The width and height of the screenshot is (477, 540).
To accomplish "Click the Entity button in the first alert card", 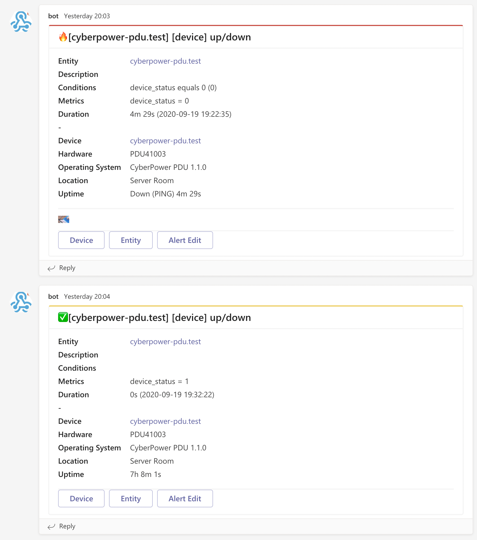I will pyautogui.click(x=131, y=240).
